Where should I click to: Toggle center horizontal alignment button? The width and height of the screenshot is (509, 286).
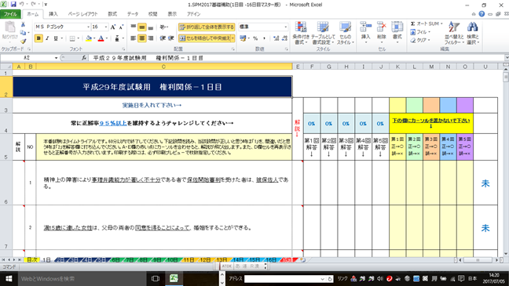142,38
